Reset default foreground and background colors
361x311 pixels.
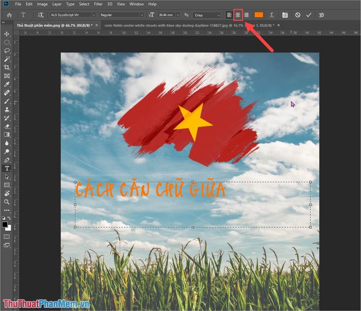click(x=4, y=218)
